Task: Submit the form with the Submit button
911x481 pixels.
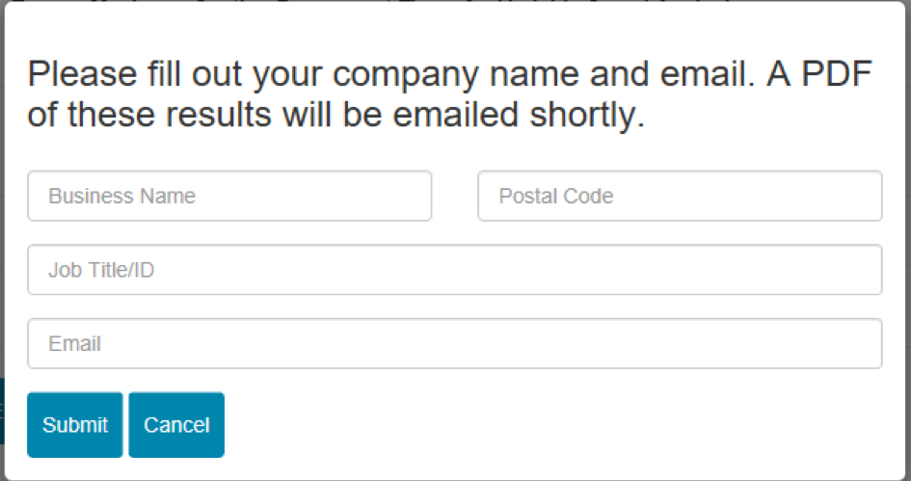Action: pyautogui.click(x=75, y=425)
